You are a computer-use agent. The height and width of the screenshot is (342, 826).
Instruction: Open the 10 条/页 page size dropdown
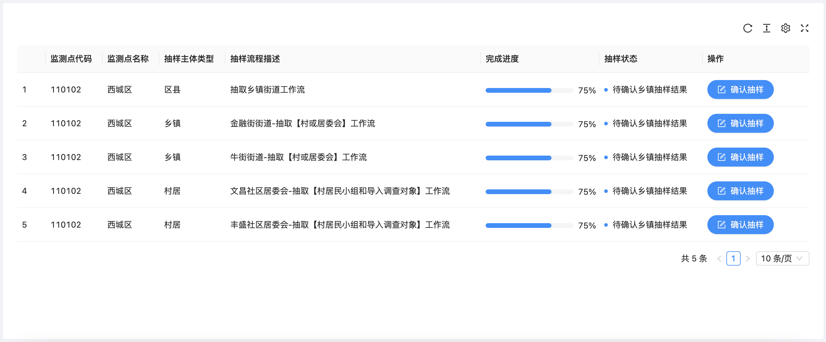(782, 258)
